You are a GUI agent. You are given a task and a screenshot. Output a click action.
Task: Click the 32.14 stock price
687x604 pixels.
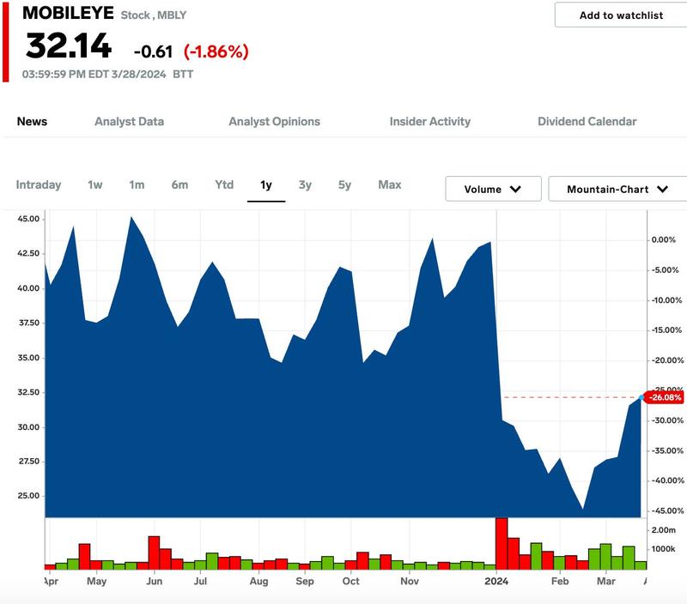tap(69, 45)
